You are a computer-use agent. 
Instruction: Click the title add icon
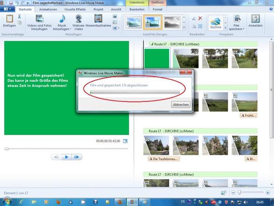click(115, 17)
